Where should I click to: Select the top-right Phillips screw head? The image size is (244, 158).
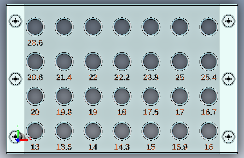click(x=228, y=21)
